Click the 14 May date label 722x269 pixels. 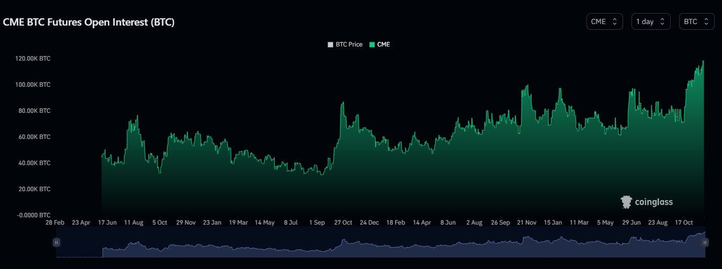pos(265,223)
